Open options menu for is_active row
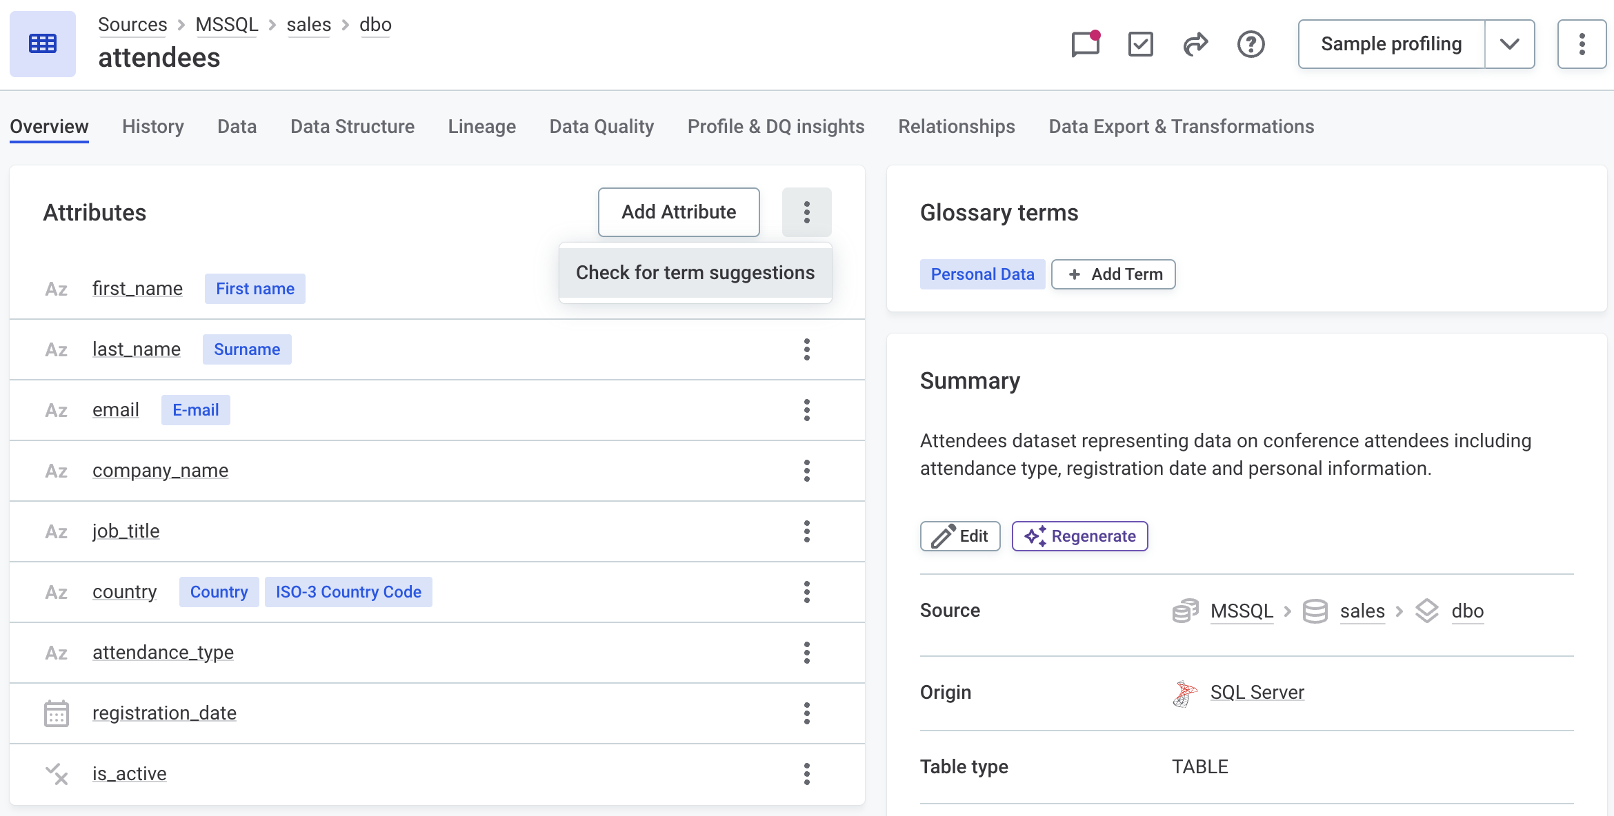This screenshot has height=816, width=1614. (806, 774)
